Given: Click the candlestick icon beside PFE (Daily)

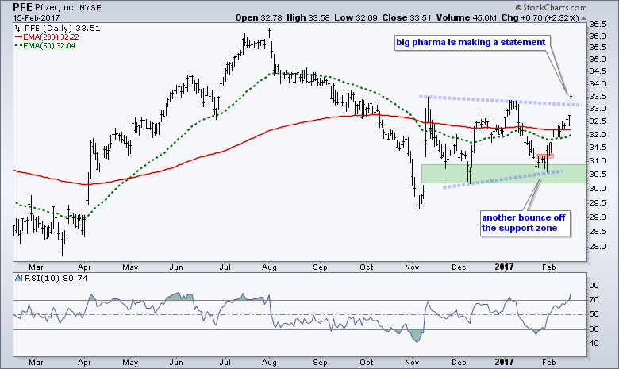Looking at the screenshot, I should coord(18,28).
